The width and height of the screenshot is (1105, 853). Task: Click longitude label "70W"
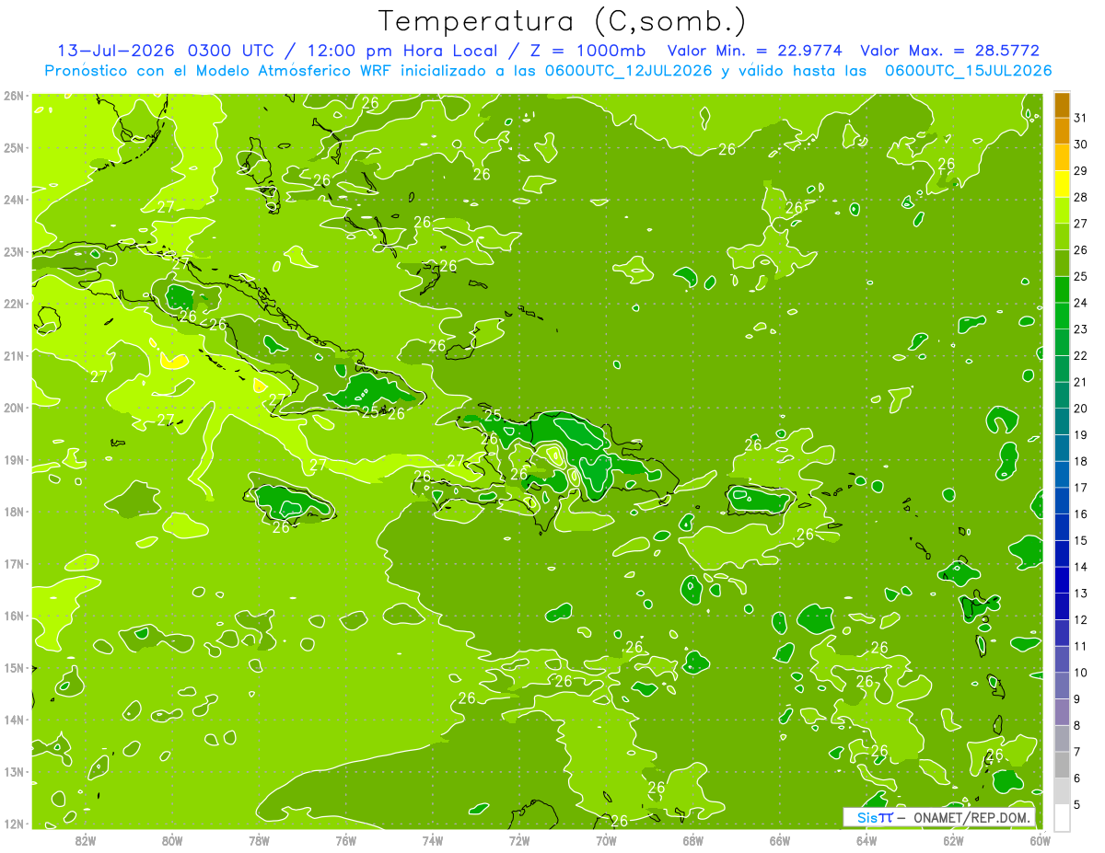coord(606,840)
